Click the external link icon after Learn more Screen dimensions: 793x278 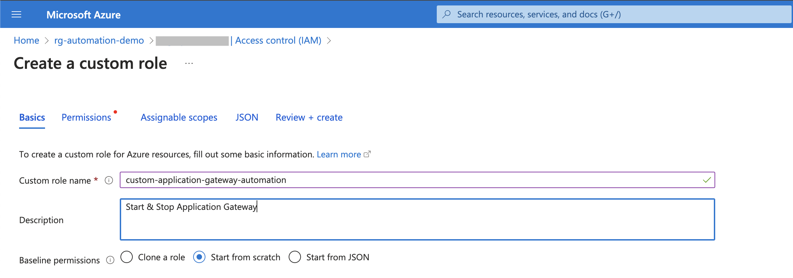tap(367, 154)
